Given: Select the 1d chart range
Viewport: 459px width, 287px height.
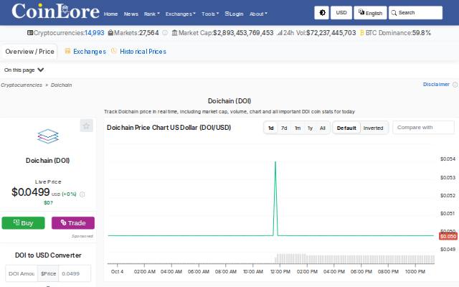Looking at the screenshot, I should (271, 128).
